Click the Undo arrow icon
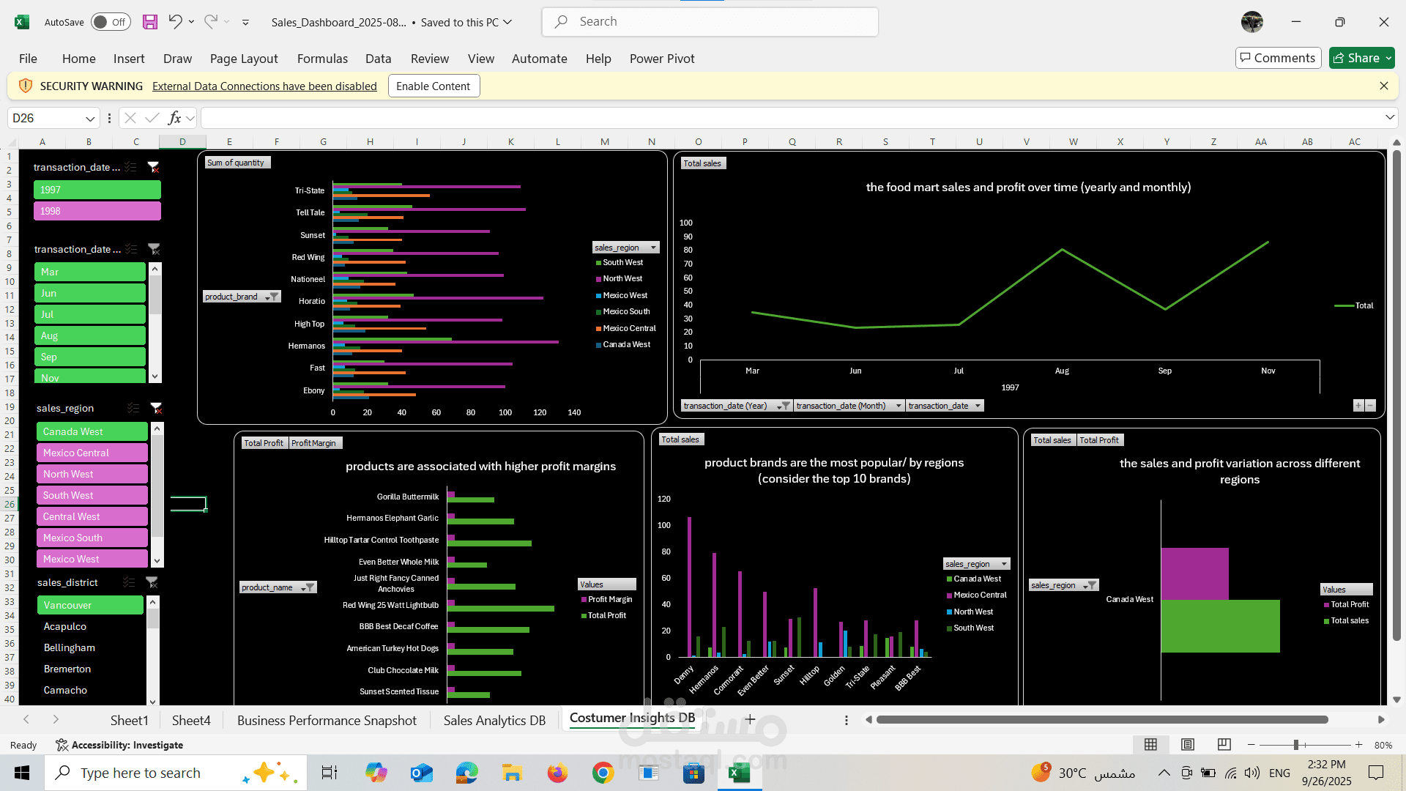 coord(175,21)
